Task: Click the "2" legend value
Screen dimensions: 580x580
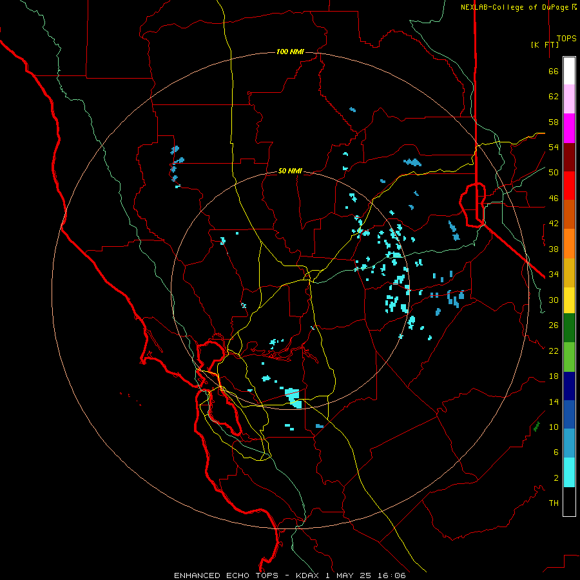Action: 556,478
